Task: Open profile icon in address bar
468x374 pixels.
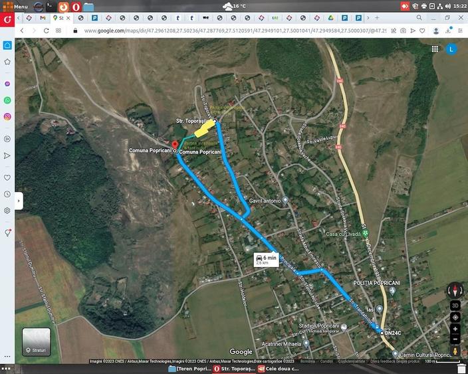Action: point(436,31)
